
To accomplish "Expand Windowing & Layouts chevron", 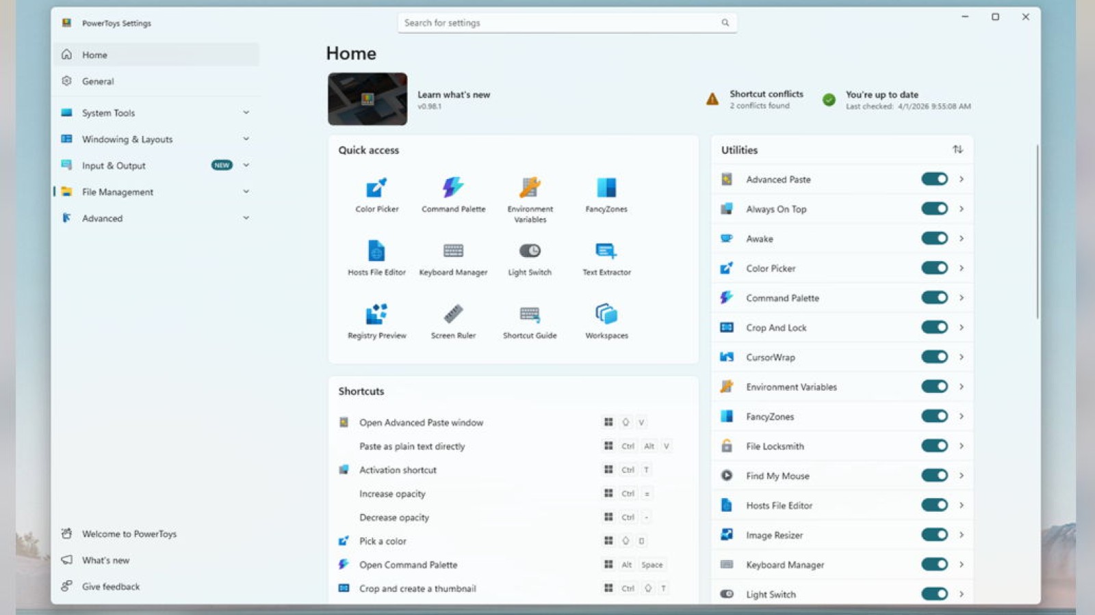I will tap(246, 139).
